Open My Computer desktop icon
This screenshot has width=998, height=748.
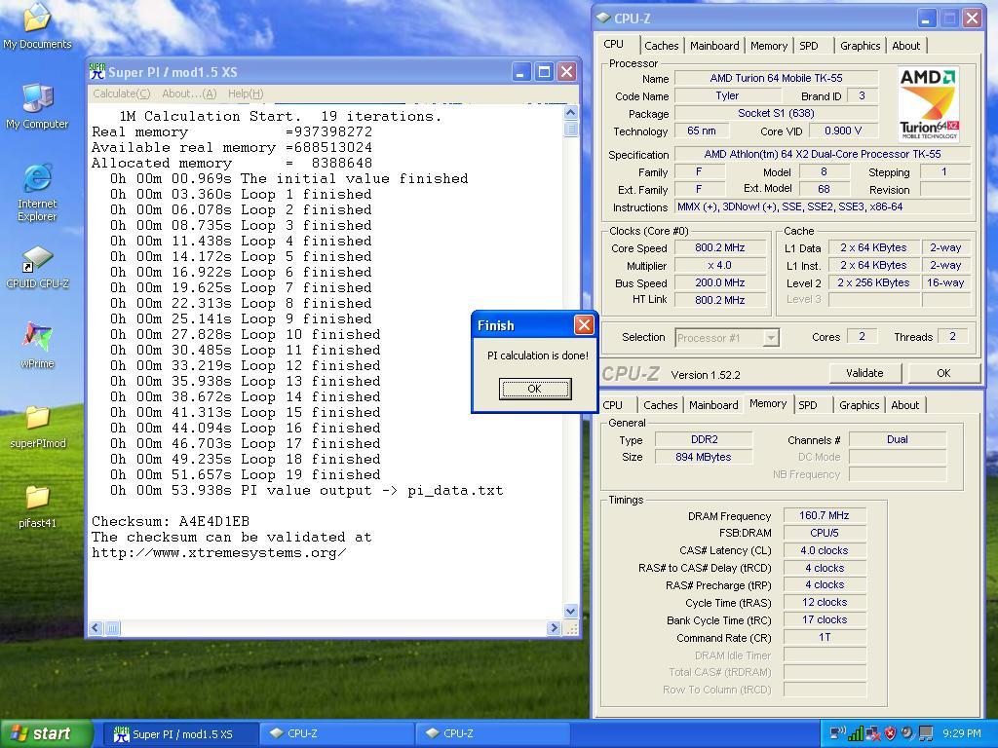point(37,105)
